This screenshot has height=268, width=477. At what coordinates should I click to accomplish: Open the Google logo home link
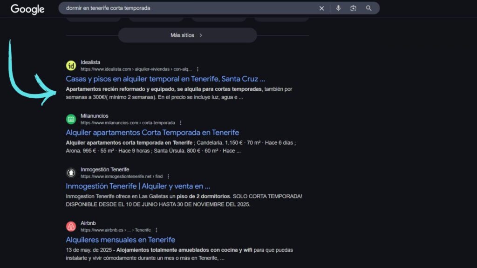tap(27, 9)
